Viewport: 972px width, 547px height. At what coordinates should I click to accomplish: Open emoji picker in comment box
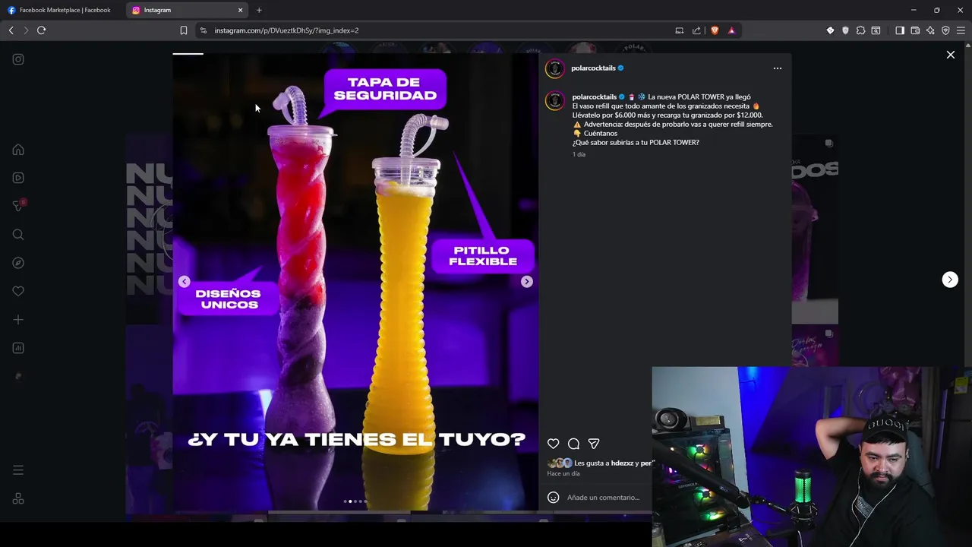tap(554, 498)
